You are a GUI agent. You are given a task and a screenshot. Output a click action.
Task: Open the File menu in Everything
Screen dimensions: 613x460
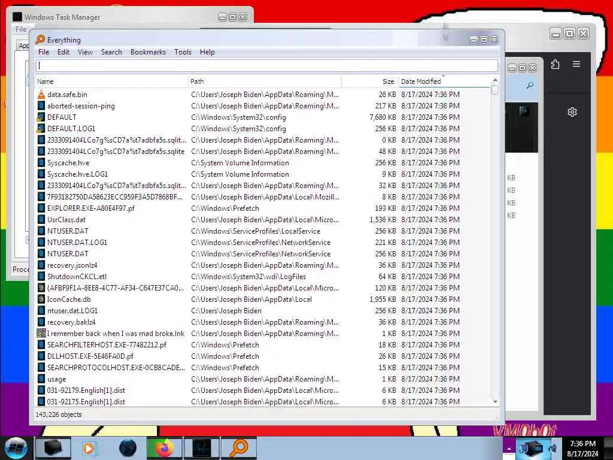click(x=44, y=52)
